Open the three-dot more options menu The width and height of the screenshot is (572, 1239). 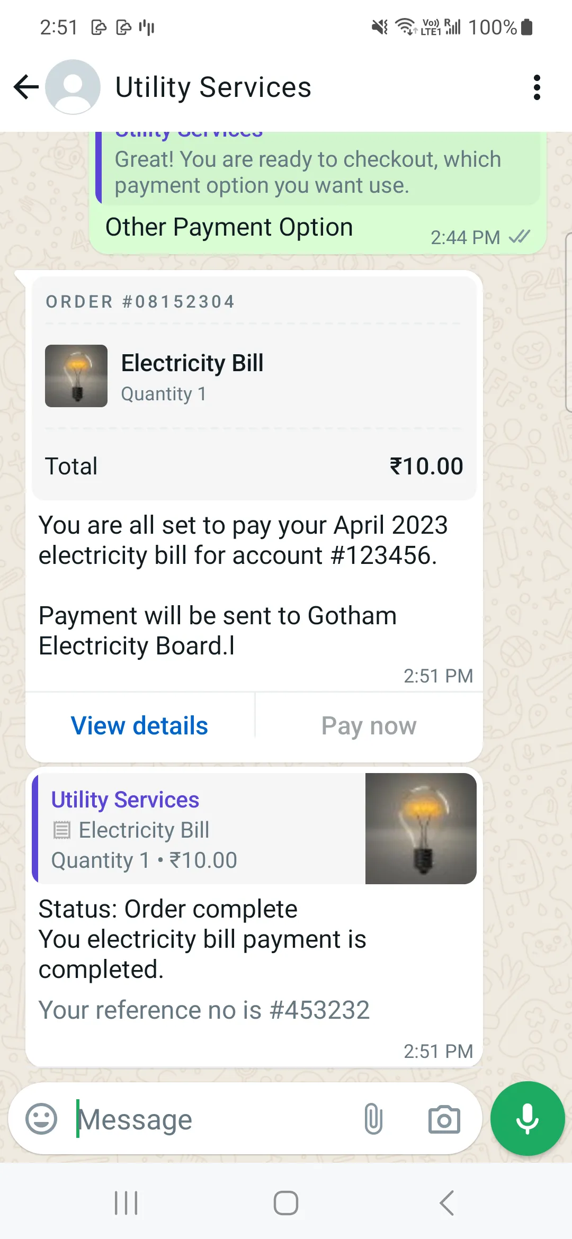[x=537, y=87]
